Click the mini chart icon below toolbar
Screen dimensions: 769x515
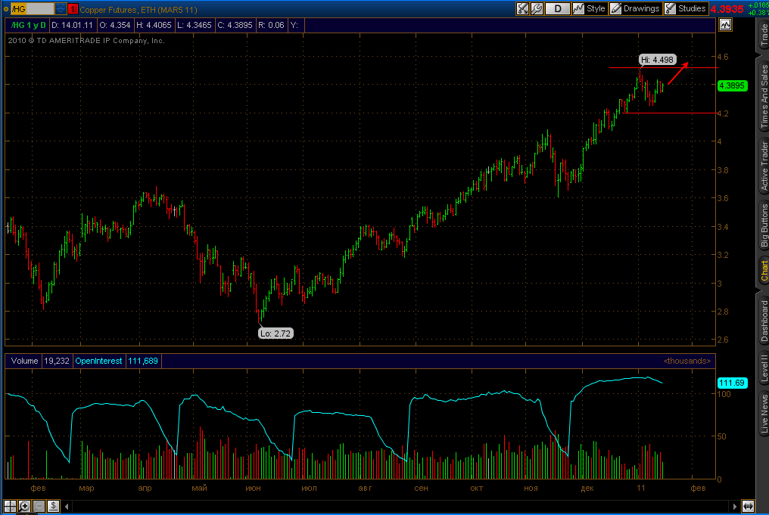(725, 25)
